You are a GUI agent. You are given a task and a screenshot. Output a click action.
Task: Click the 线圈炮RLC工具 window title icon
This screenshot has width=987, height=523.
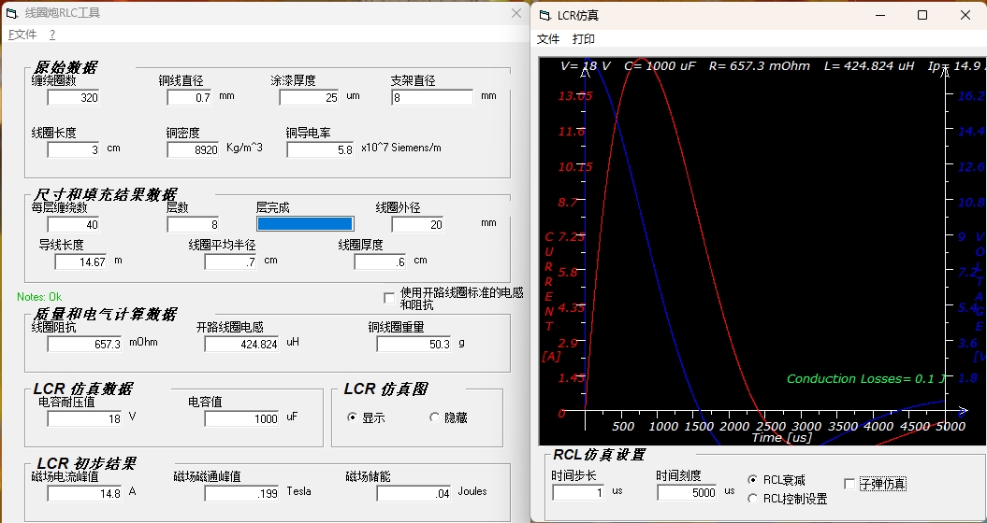tap(11, 13)
